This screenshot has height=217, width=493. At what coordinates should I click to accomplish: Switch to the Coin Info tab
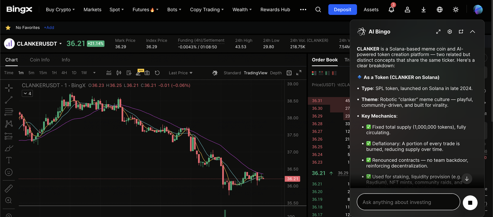pos(40,60)
